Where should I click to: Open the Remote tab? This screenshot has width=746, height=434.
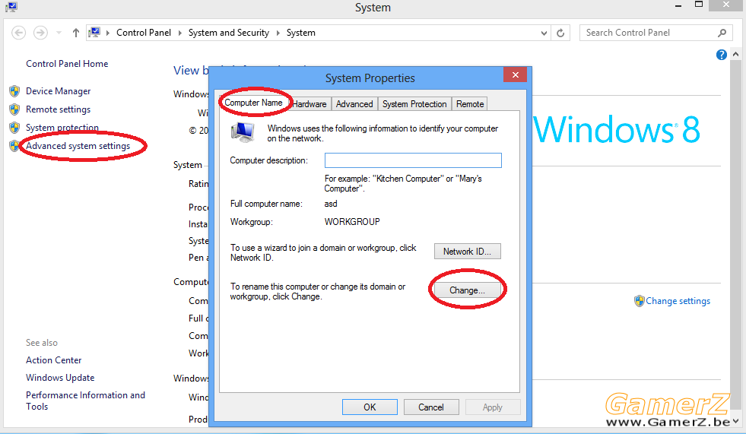click(470, 104)
